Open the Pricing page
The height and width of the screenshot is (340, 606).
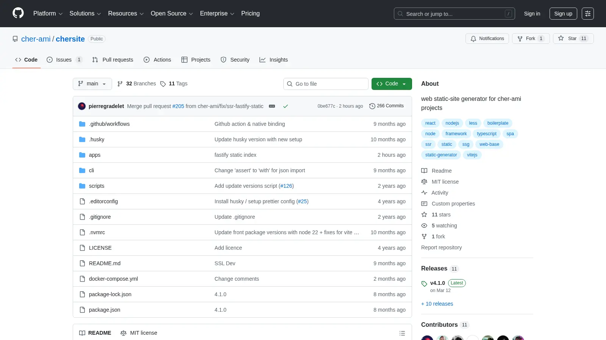pyautogui.click(x=250, y=14)
